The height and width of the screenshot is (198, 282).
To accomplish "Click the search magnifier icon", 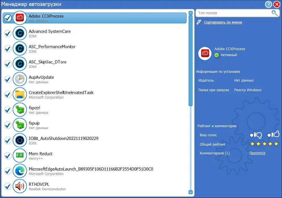I will click(274, 13).
